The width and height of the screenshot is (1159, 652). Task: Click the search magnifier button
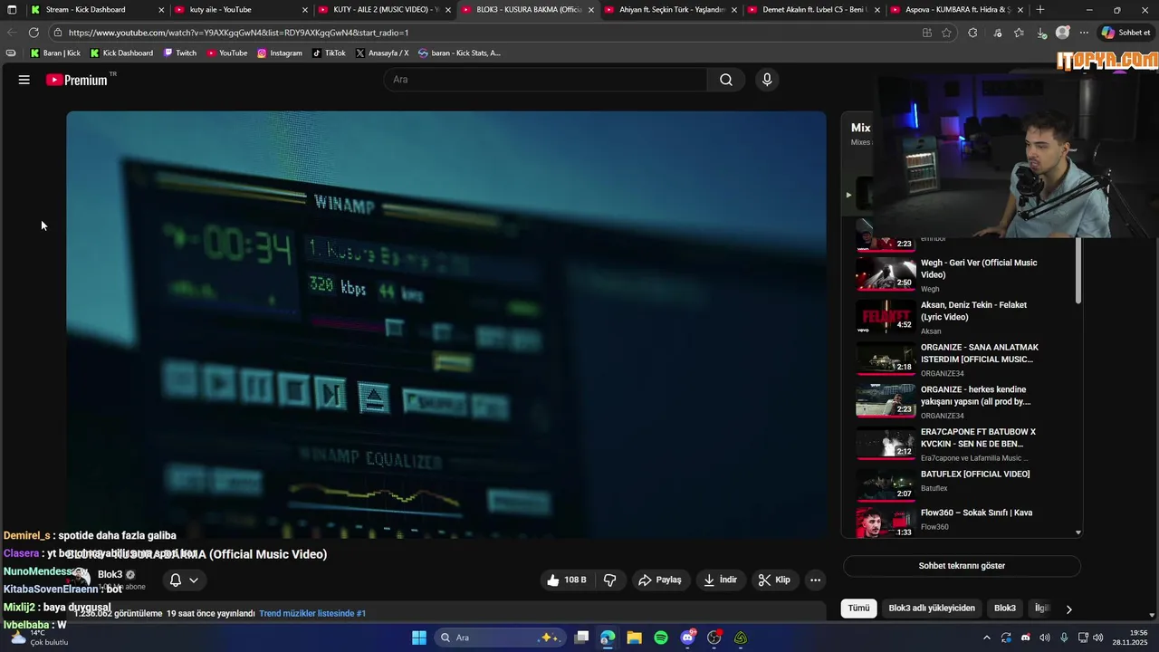click(x=726, y=80)
